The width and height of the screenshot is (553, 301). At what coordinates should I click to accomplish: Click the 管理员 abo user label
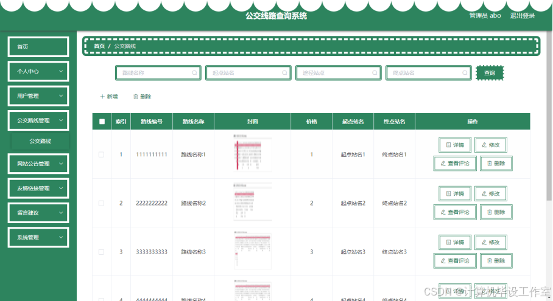pyautogui.click(x=485, y=15)
